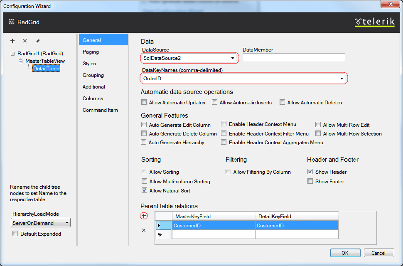Click the delete node X icon
403x266 pixels.
pos(25,41)
